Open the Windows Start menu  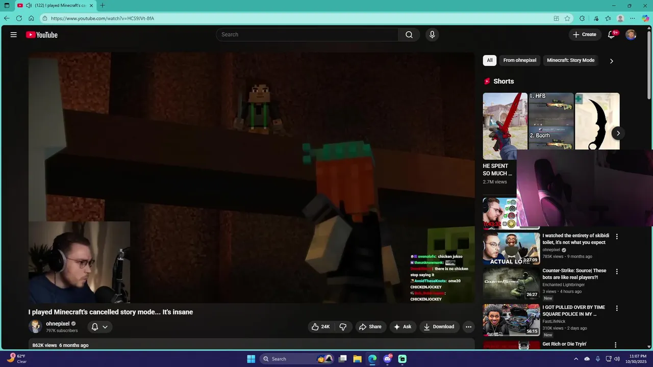click(x=251, y=359)
